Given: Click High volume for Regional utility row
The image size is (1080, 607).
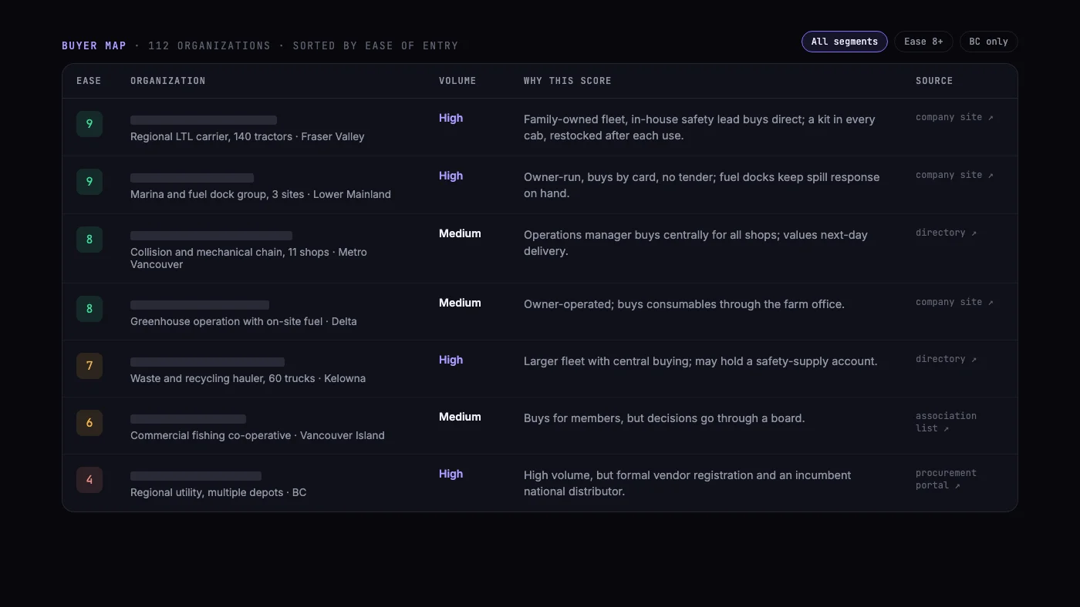Looking at the screenshot, I should [x=451, y=474].
